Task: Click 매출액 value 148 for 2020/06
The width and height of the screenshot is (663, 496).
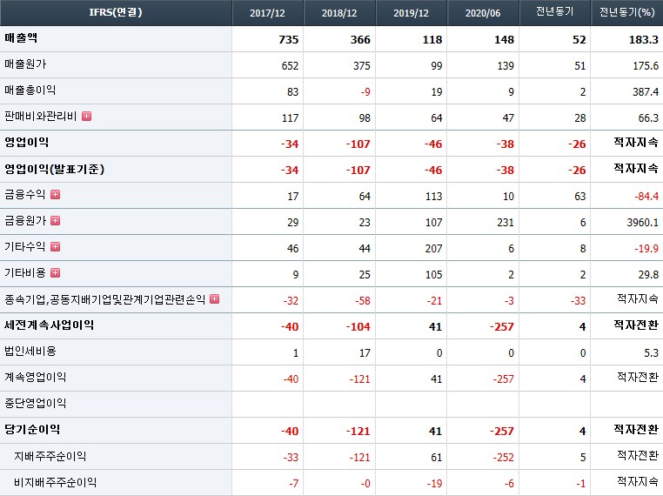Action: (505, 40)
